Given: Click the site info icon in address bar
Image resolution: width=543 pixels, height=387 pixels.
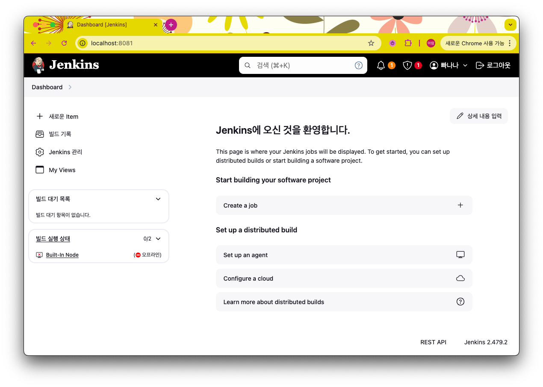Looking at the screenshot, I should coord(83,43).
